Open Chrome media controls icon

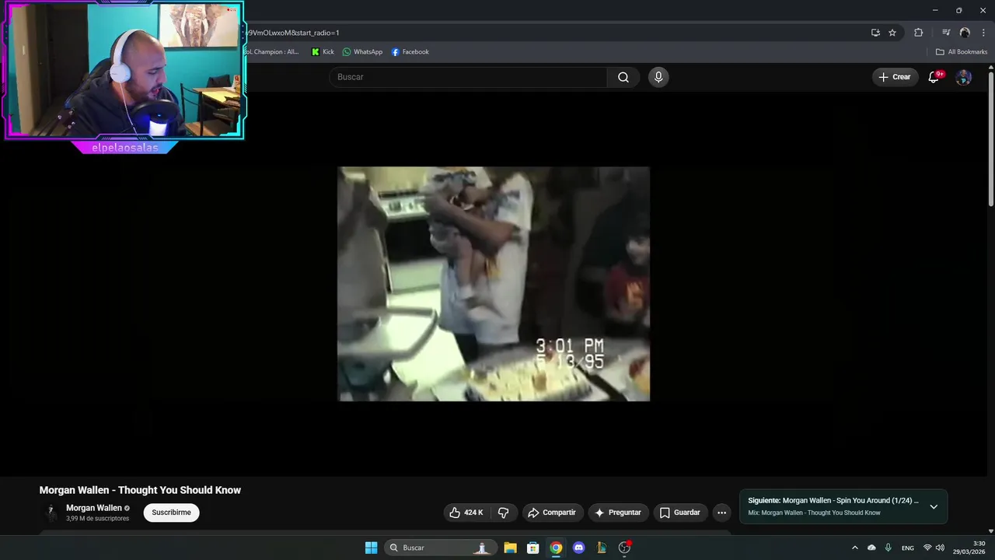[946, 33]
